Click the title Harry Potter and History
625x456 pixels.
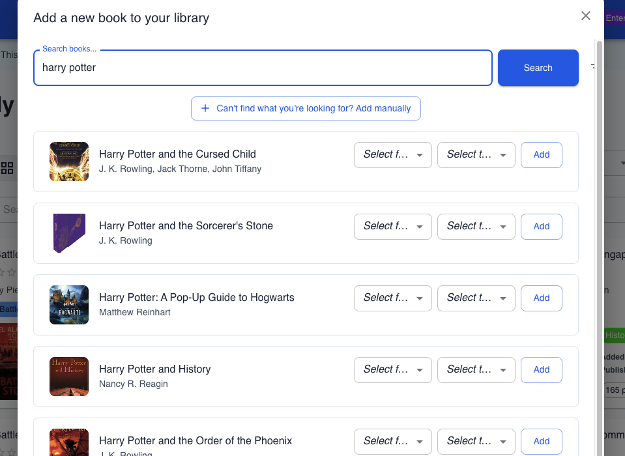point(154,369)
